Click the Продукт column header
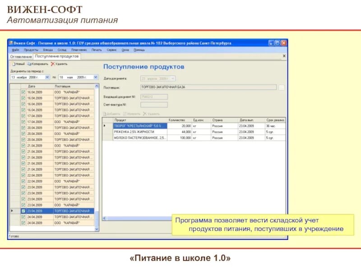The image size is (361, 270). pos(140,120)
